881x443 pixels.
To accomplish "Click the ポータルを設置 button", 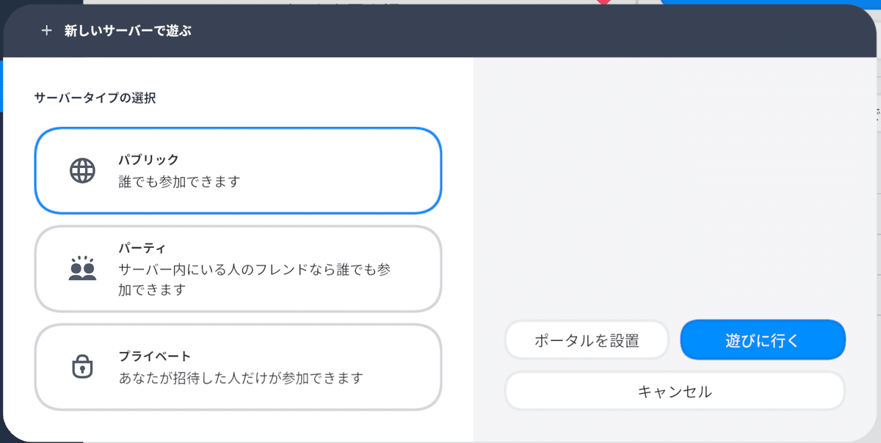I will point(587,340).
